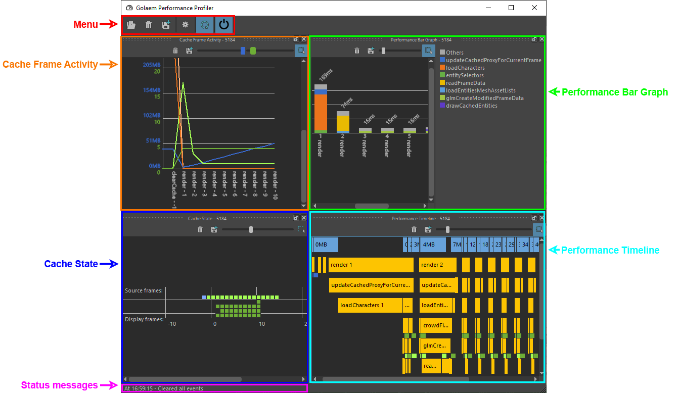Click the Performance Bar Graph slider handle
The width and height of the screenshot is (679, 393).
coord(383,51)
